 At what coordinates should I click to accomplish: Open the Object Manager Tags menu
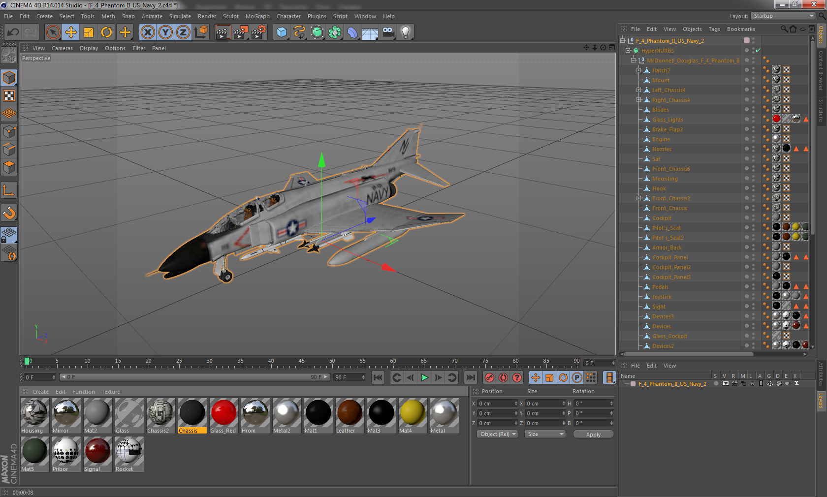coord(714,29)
